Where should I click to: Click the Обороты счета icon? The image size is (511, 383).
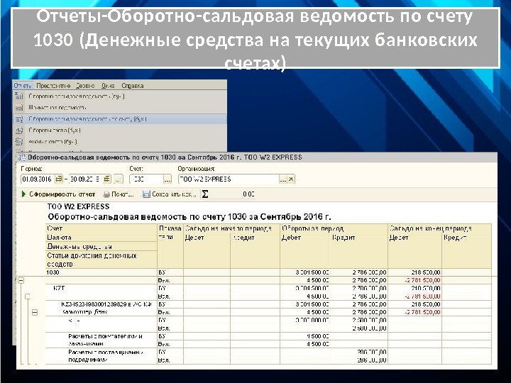[x=19, y=131]
